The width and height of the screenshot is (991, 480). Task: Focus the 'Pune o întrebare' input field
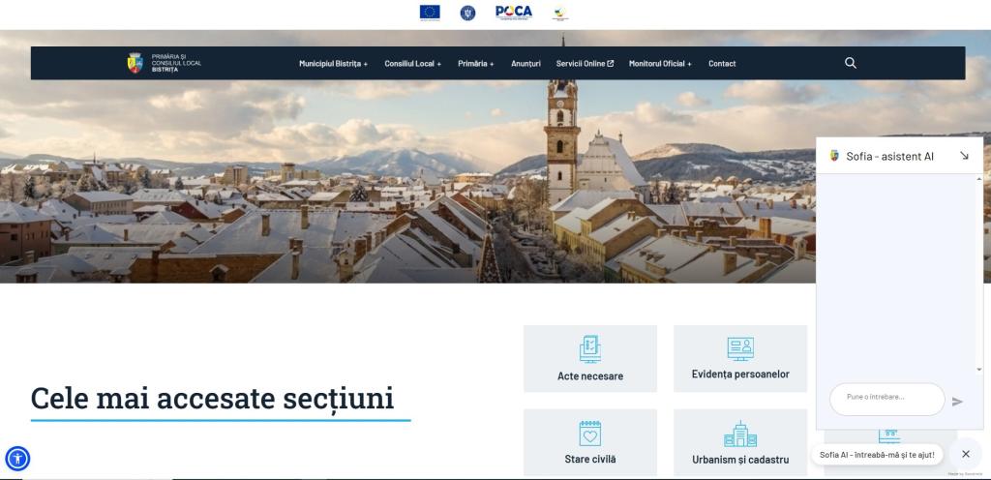(886, 398)
